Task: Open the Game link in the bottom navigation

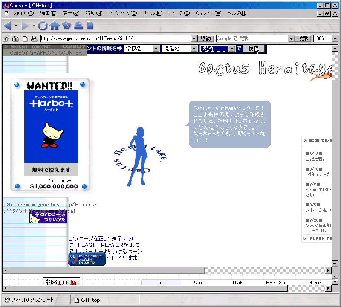Action: tap(315, 282)
